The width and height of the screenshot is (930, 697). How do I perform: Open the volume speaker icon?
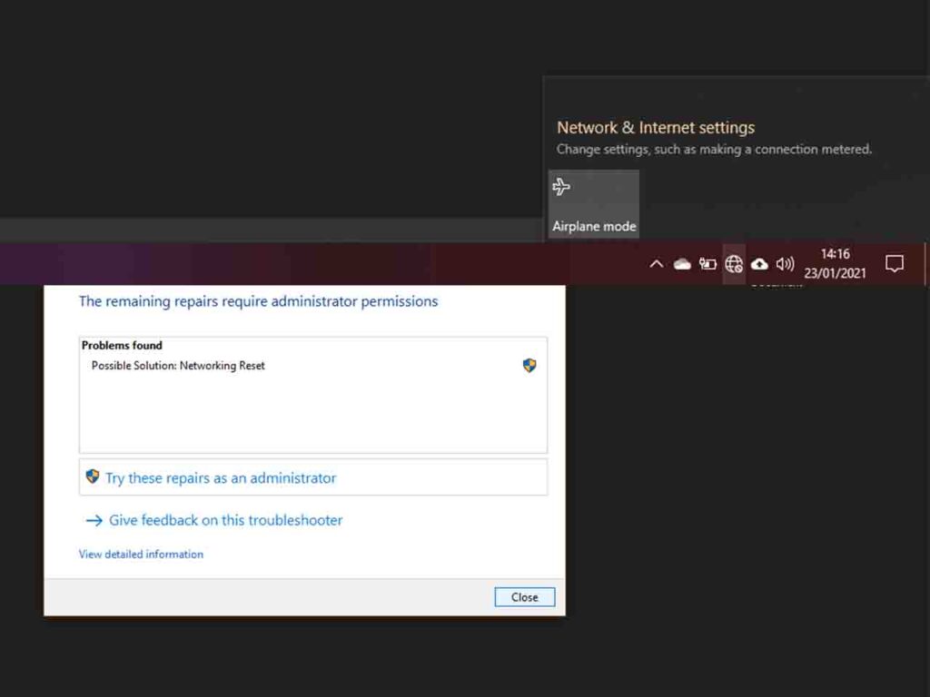pos(786,264)
